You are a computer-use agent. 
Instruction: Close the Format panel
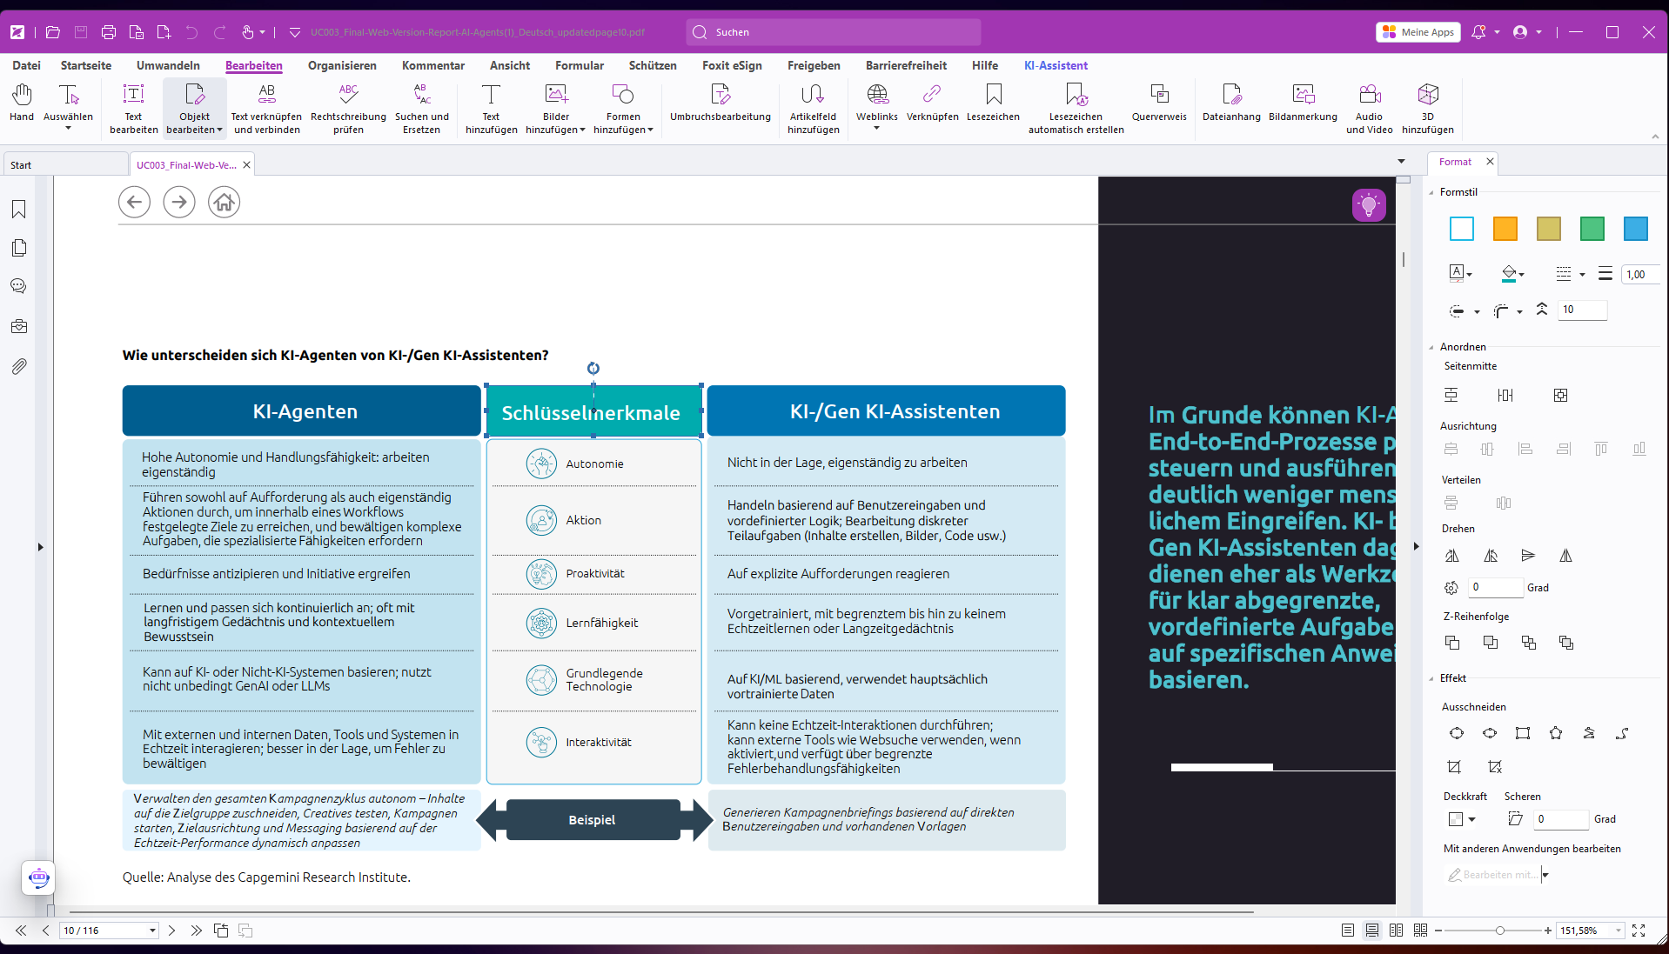point(1490,162)
